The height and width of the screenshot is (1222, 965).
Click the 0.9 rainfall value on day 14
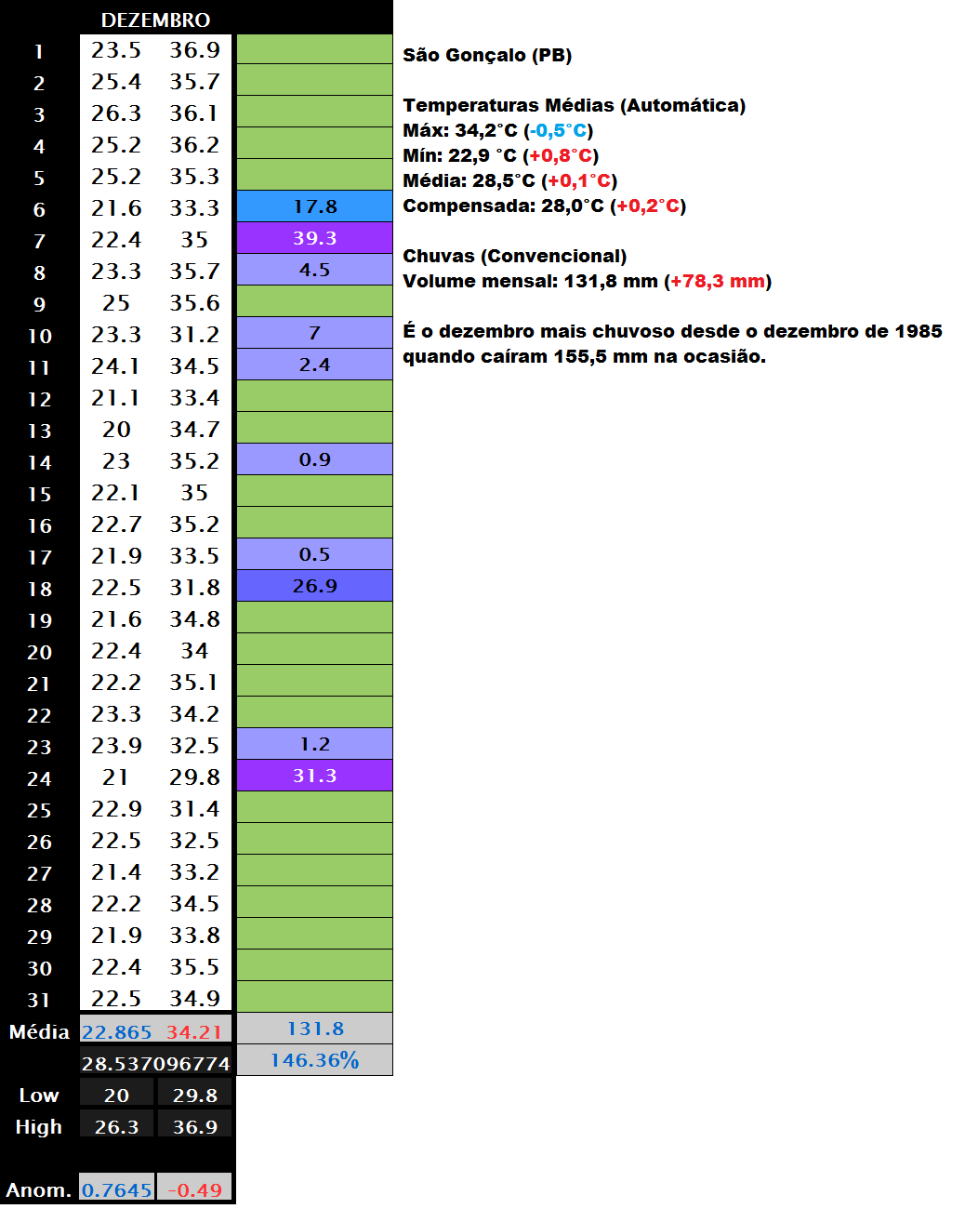(x=314, y=459)
